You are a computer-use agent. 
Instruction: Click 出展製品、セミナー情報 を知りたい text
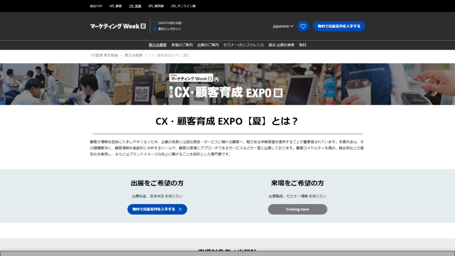297,196
